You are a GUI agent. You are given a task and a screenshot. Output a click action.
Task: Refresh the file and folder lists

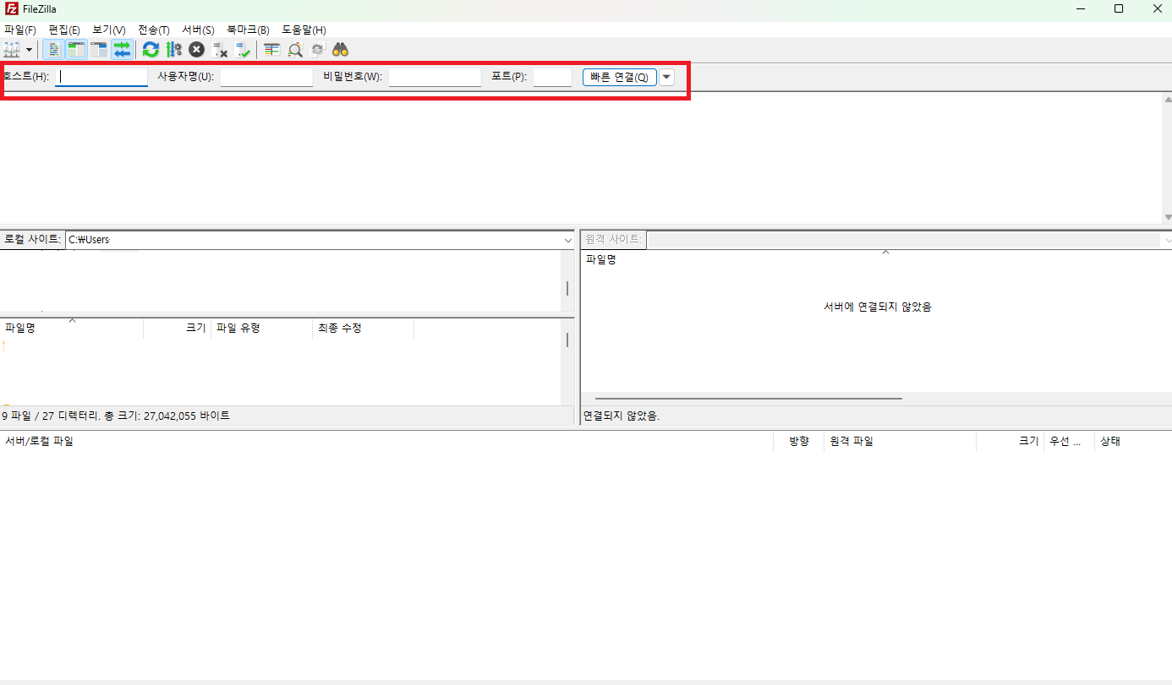(151, 50)
